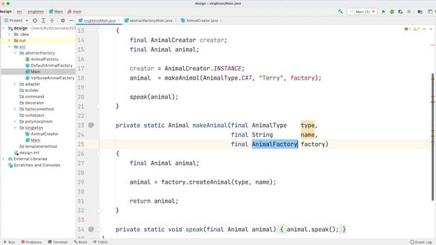Collapse all in Project panel
Screen dimensions: 436x245
point(52,20)
